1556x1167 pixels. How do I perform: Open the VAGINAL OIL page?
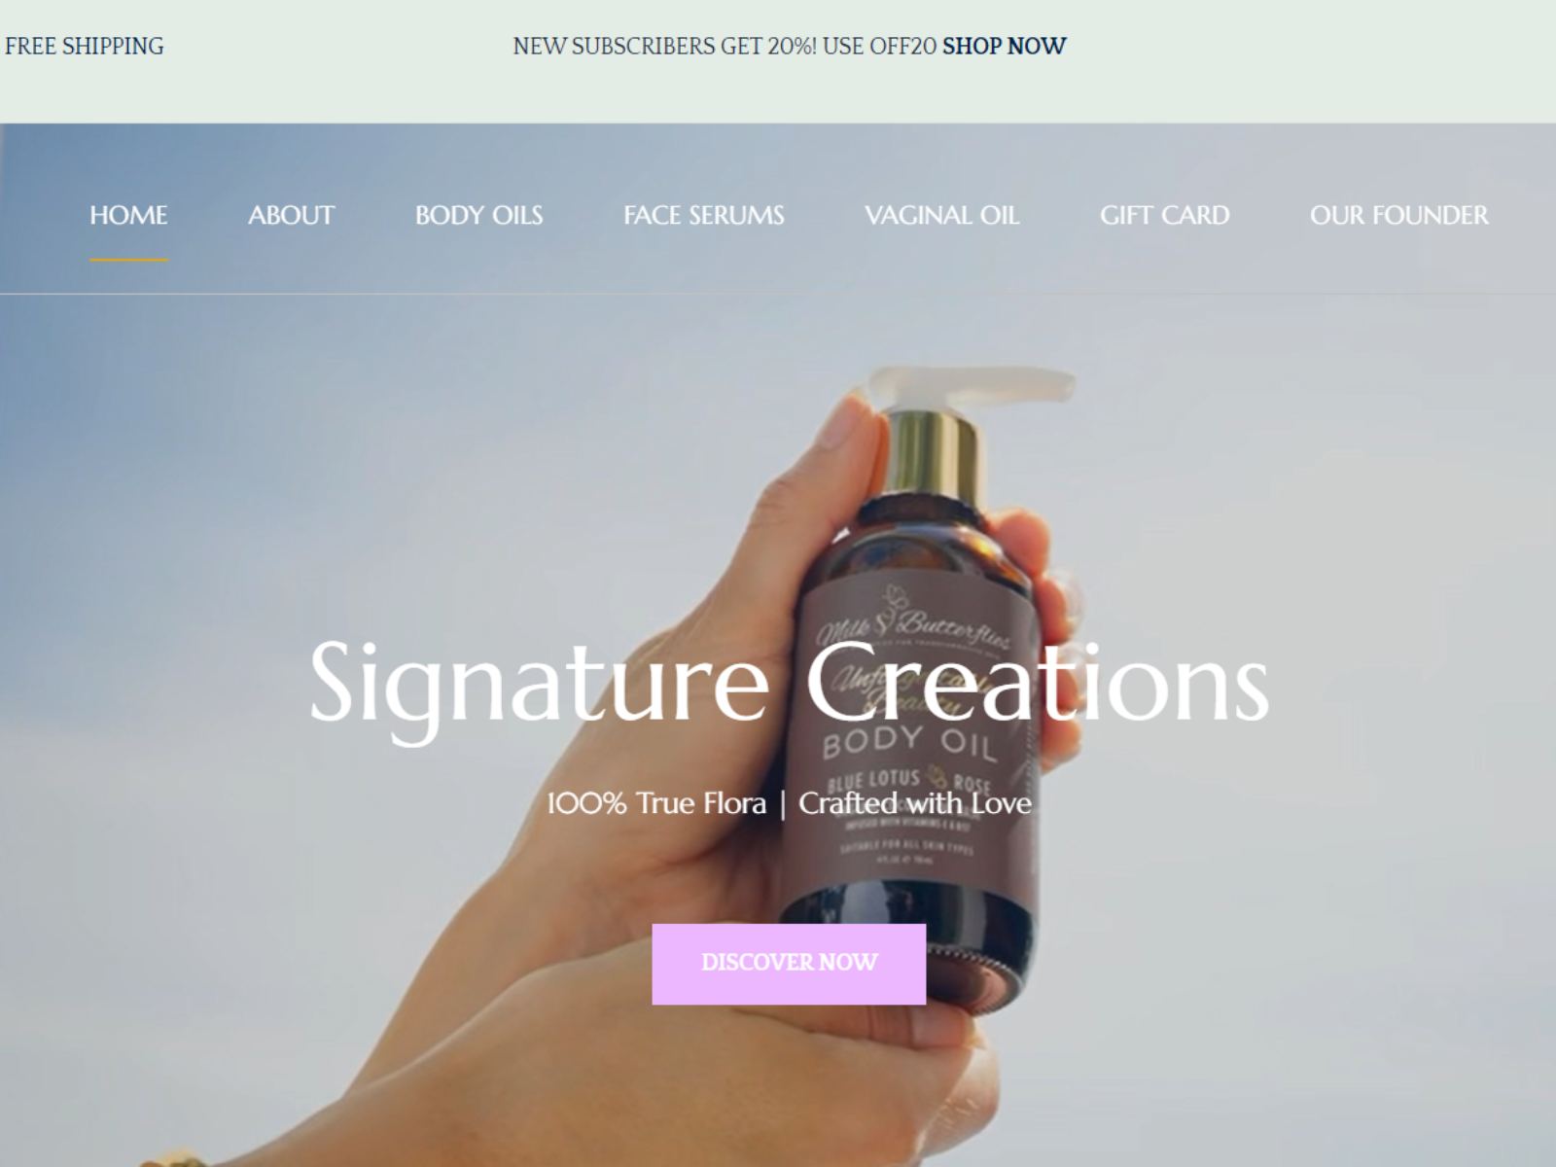[942, 215]
